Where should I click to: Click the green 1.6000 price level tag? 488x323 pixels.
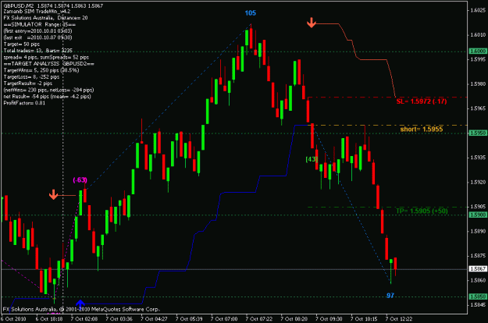pos(478,51)
